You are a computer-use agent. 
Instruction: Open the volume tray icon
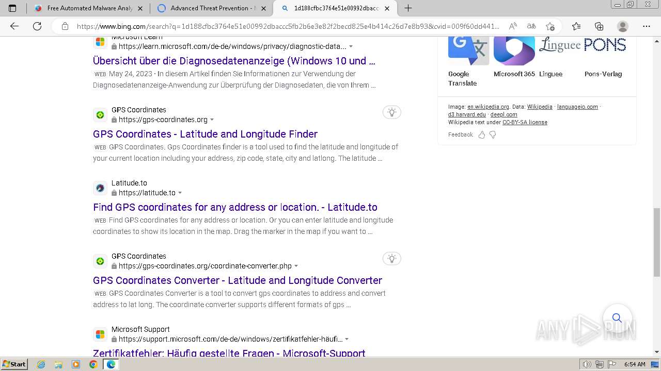tap(588, 364)
